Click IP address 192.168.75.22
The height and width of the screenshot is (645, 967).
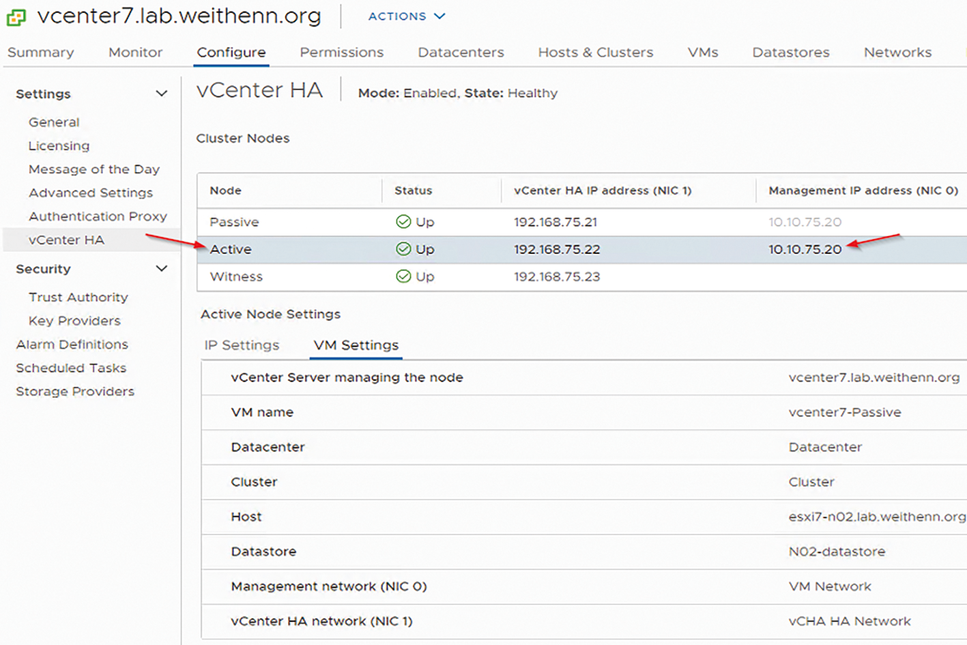pos(557,249)
